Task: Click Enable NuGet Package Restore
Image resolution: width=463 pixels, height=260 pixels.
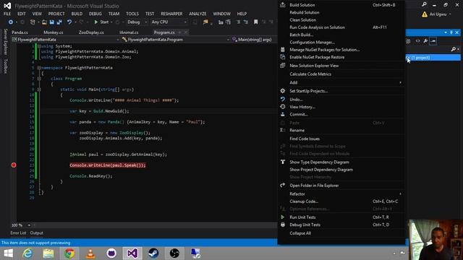Action: [x=341, y=57]
